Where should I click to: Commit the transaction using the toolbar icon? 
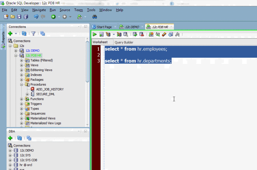tap(135, 34)
